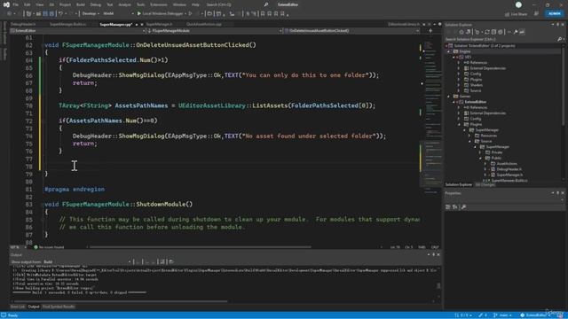Viewport: 568px width, 319px height.
Task: Click the Solution Explorer Refresh icon
Action: coord(487,32)
